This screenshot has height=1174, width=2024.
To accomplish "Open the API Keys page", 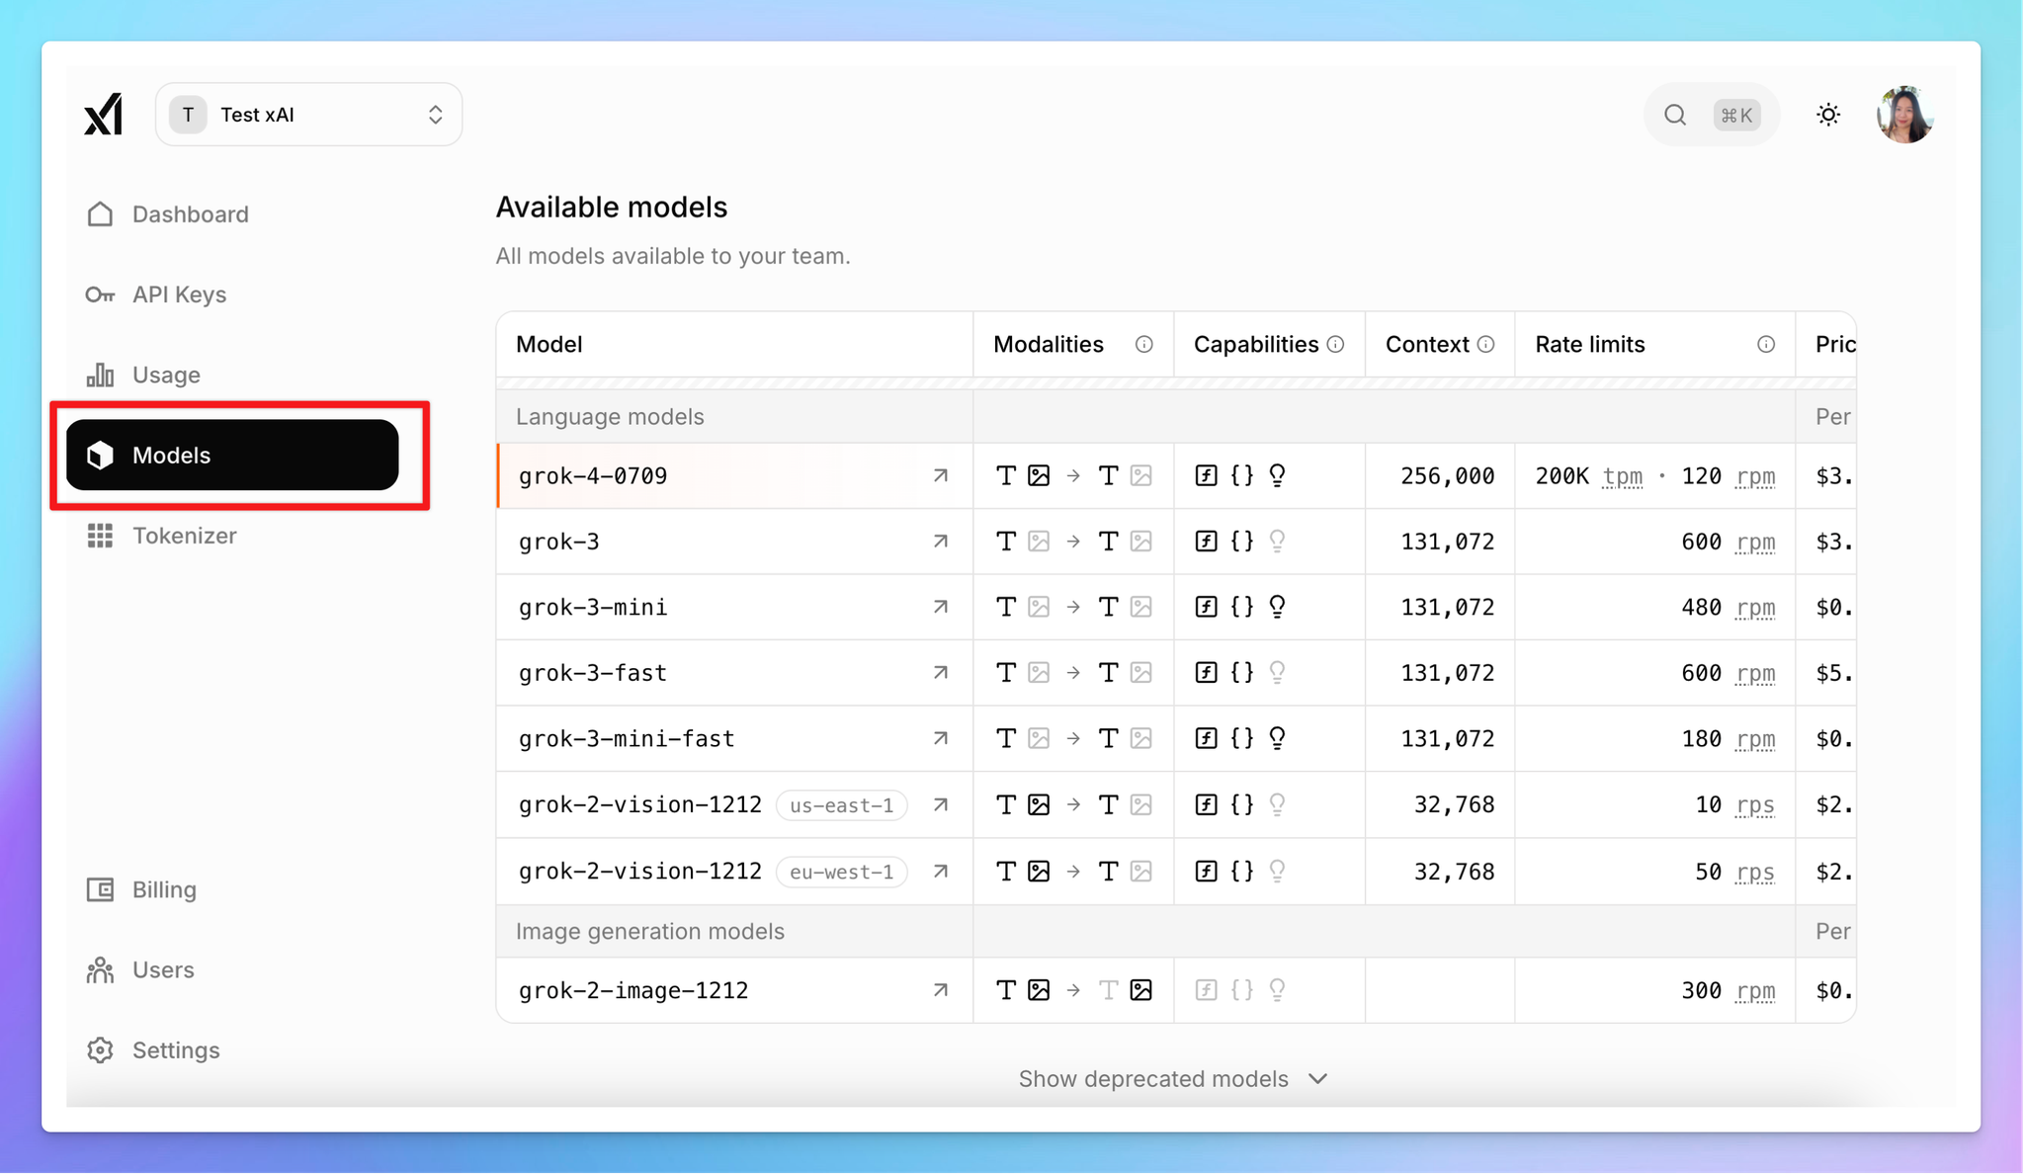I will 179,294.
